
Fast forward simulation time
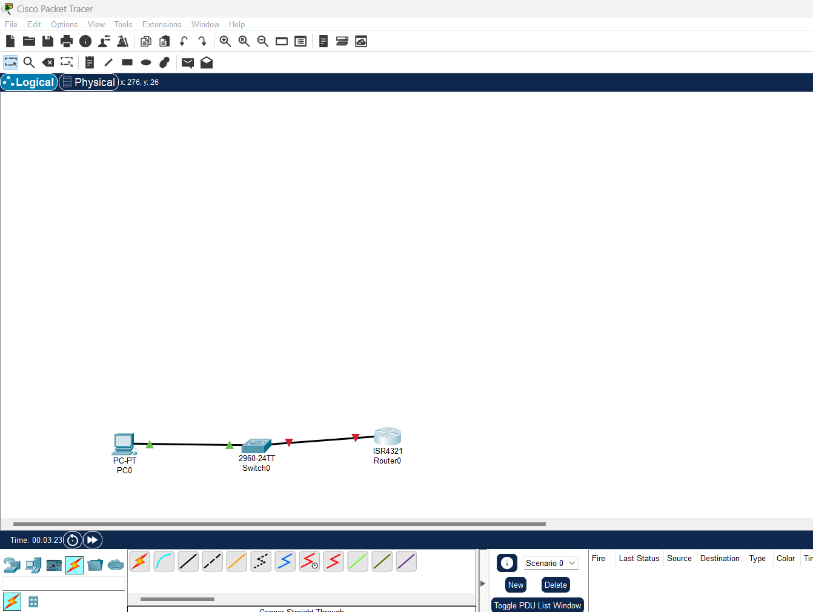pos(93,540)
